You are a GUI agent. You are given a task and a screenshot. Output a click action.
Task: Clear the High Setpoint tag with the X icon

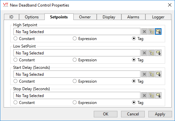pos(144,31)
